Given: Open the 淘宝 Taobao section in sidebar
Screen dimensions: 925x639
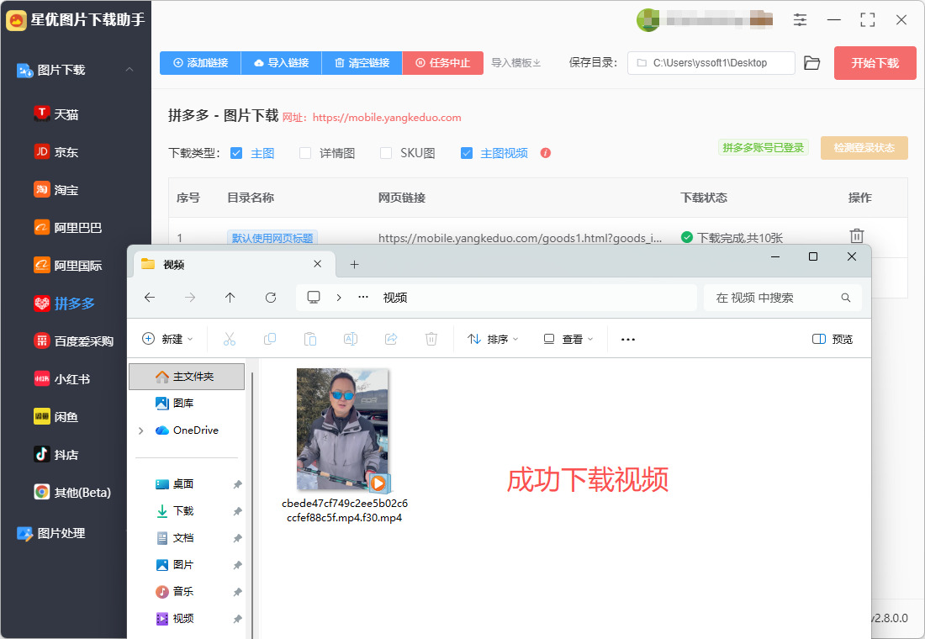Looking at the screenshot, I should pos(56,189).
